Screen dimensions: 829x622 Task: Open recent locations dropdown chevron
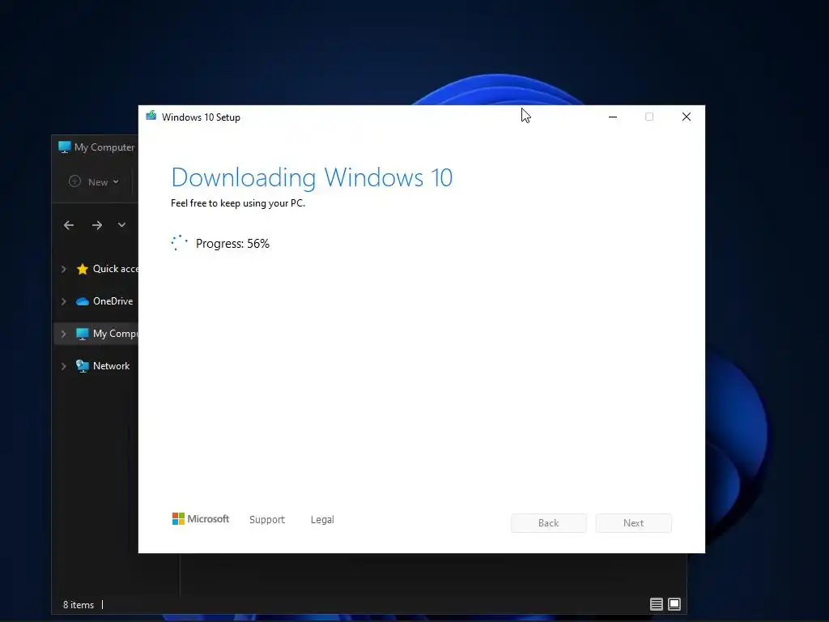pos(121,225)
